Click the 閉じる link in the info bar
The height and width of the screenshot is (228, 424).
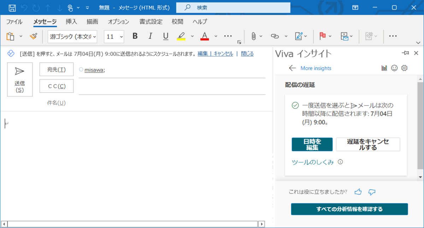(247, 54)
